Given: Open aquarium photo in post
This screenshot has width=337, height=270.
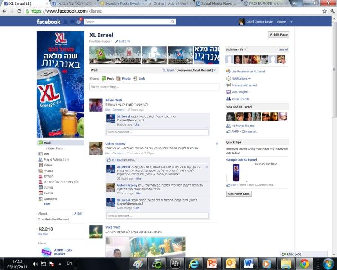Looking at the screenshot, I should 146,247.
